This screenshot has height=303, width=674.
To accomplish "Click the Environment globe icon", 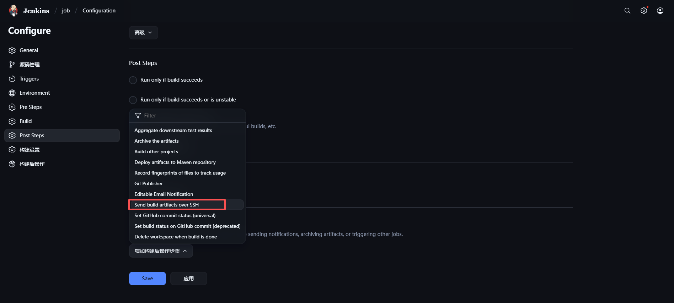I will click(x=12, y=93).
